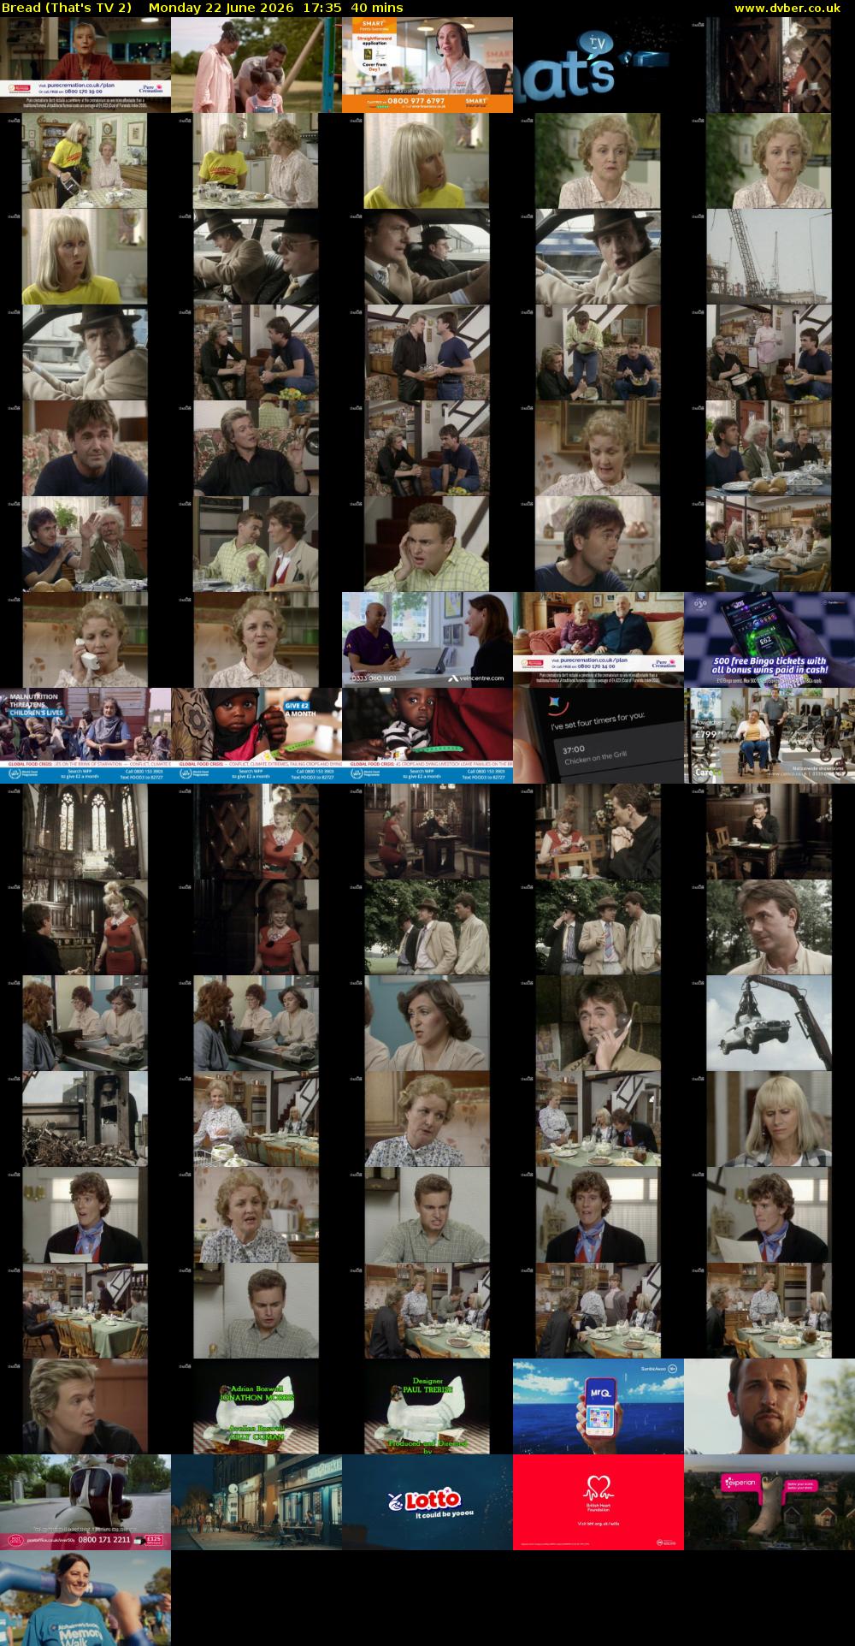The image size is (855, 1646).
Task: Select the Lotto It could be you thumbnail
Action: [427, 1502]
